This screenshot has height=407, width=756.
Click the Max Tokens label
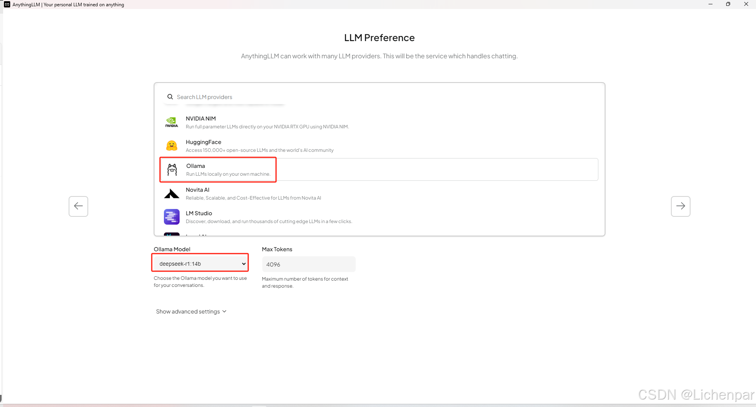click(x=277, y=249)
